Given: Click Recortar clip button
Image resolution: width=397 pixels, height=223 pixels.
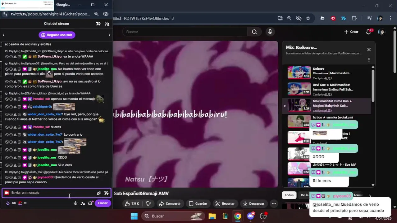Looking at the screenshot, I should (225, 204).
